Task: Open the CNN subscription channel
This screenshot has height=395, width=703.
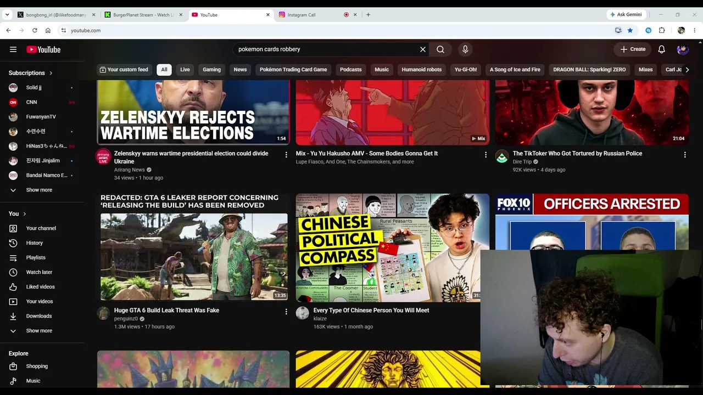Action: click(42, 102)
